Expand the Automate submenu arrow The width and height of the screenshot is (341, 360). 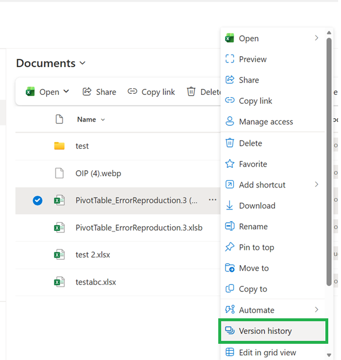click(x=317, y=310)
